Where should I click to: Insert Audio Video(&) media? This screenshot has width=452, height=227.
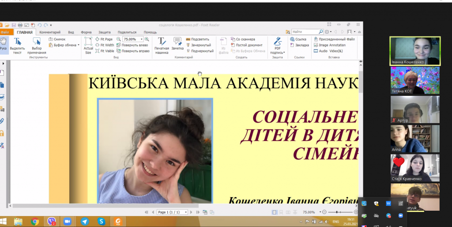[328, 51]
